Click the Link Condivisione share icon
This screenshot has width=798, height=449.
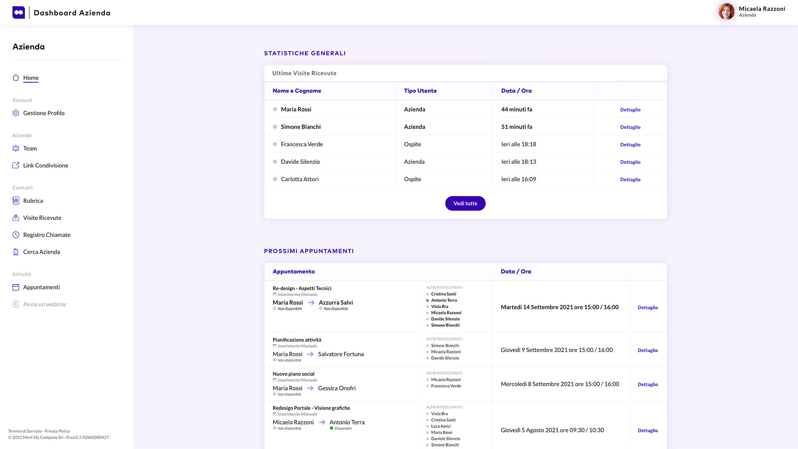coord(16,165)
